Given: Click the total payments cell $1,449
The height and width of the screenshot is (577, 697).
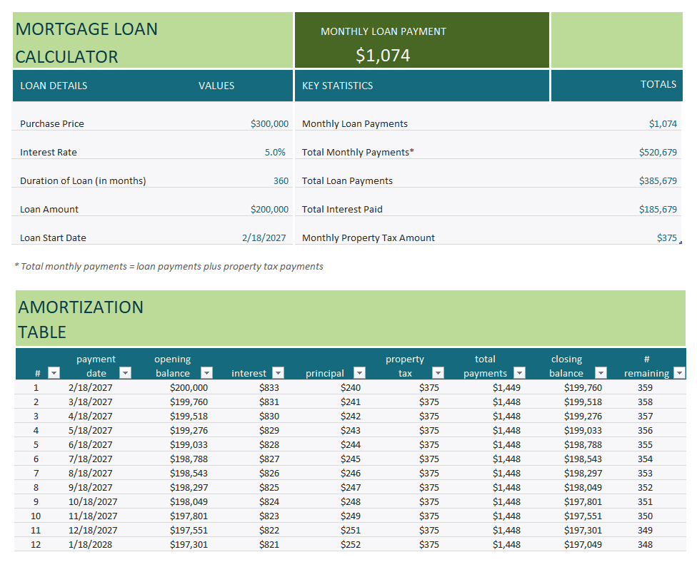Looking at the screenshot, I should pos(507,387).
